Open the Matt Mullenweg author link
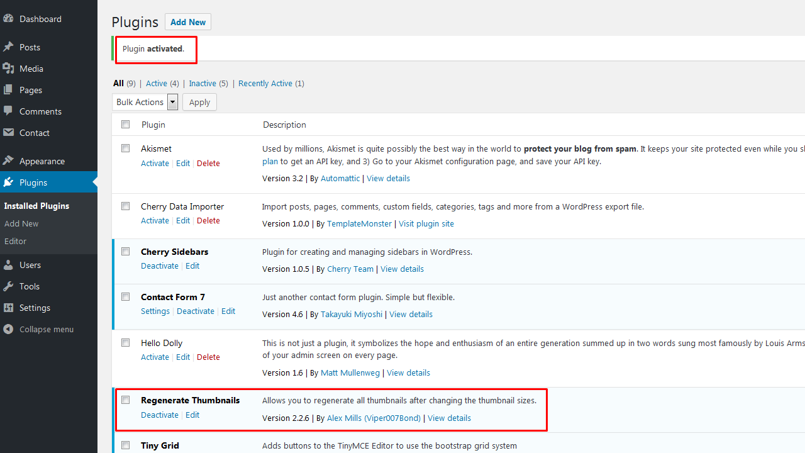The height and width of the screenshot is (453, 805). pos(350,372)
